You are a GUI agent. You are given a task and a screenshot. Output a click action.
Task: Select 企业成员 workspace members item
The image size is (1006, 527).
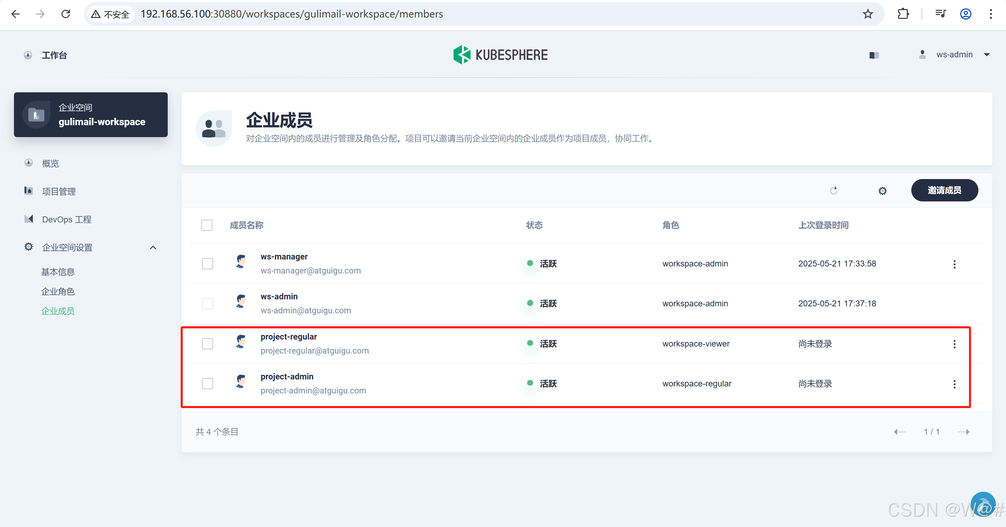[58, 311]
